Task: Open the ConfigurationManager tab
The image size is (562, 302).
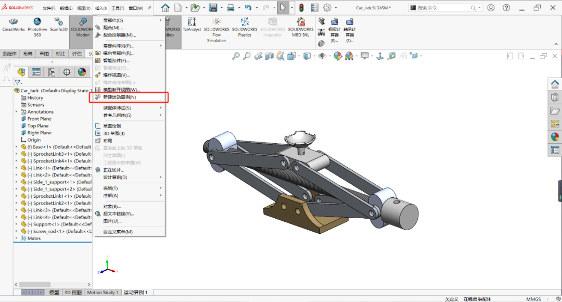Action: (52, 72)
